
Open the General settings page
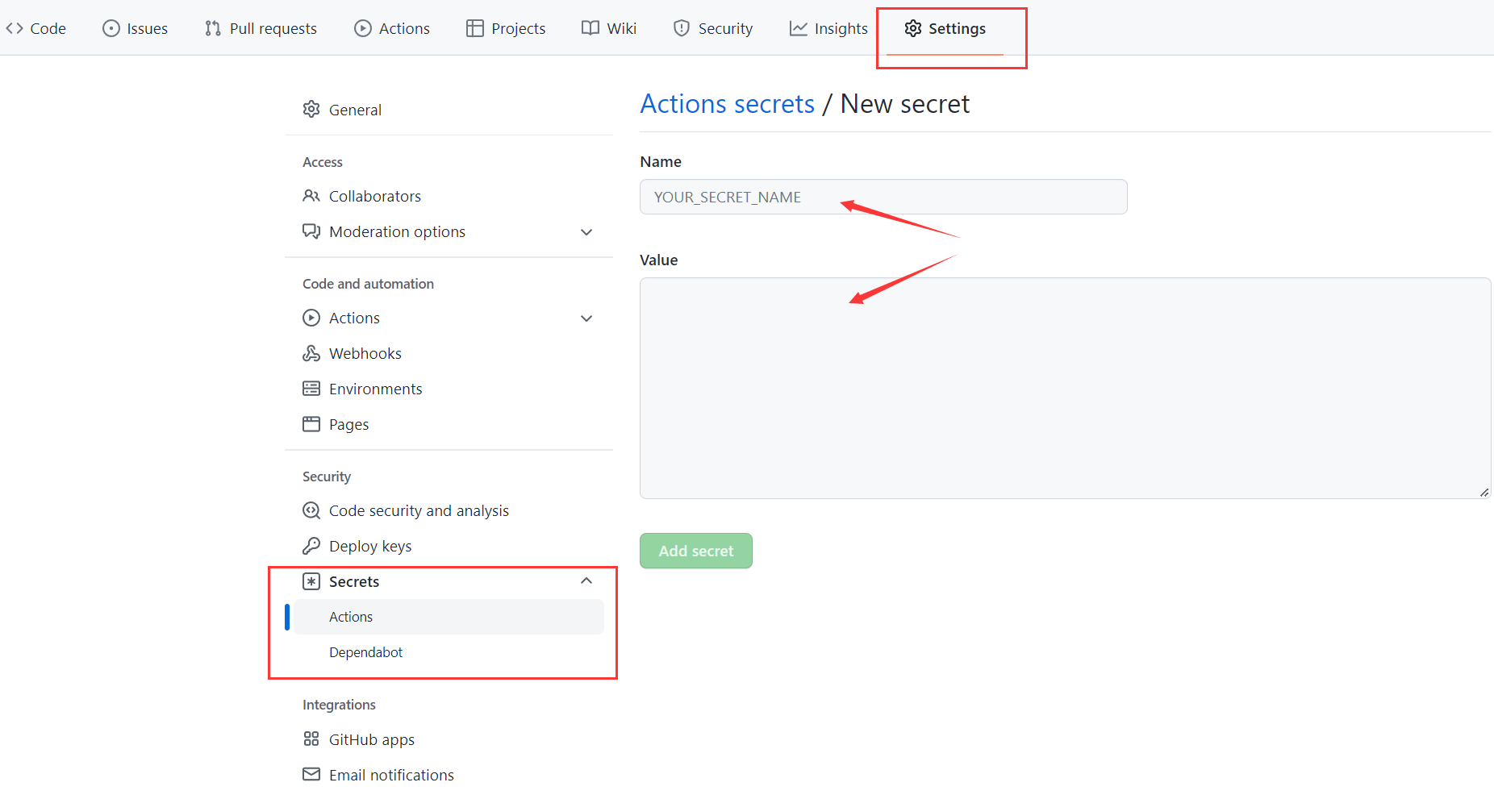(355, 109)
